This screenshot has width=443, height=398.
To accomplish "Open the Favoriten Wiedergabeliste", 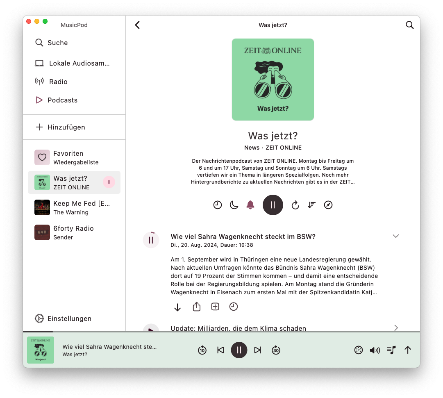I will (74, 157).
